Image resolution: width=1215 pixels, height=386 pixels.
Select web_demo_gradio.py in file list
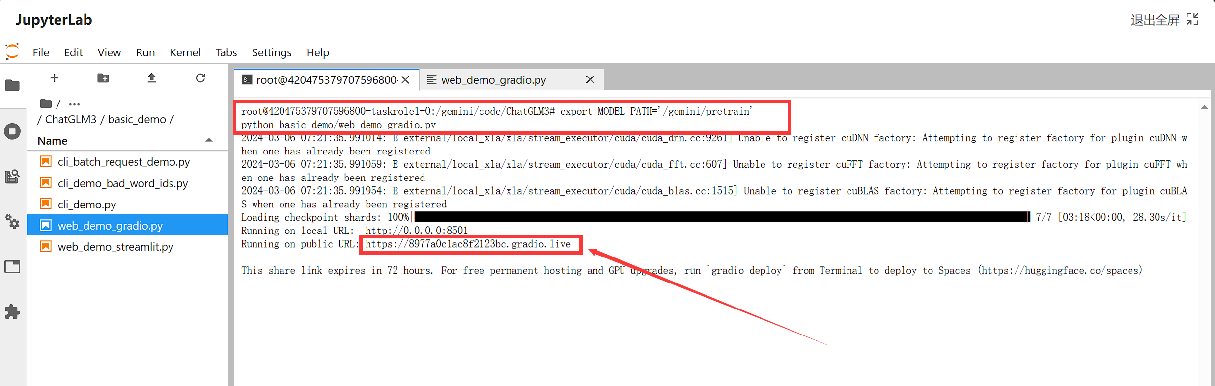[127, 225]
